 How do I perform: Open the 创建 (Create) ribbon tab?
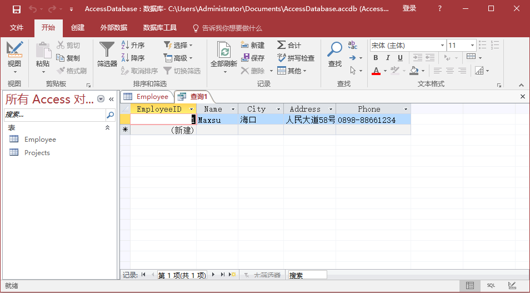78,28
